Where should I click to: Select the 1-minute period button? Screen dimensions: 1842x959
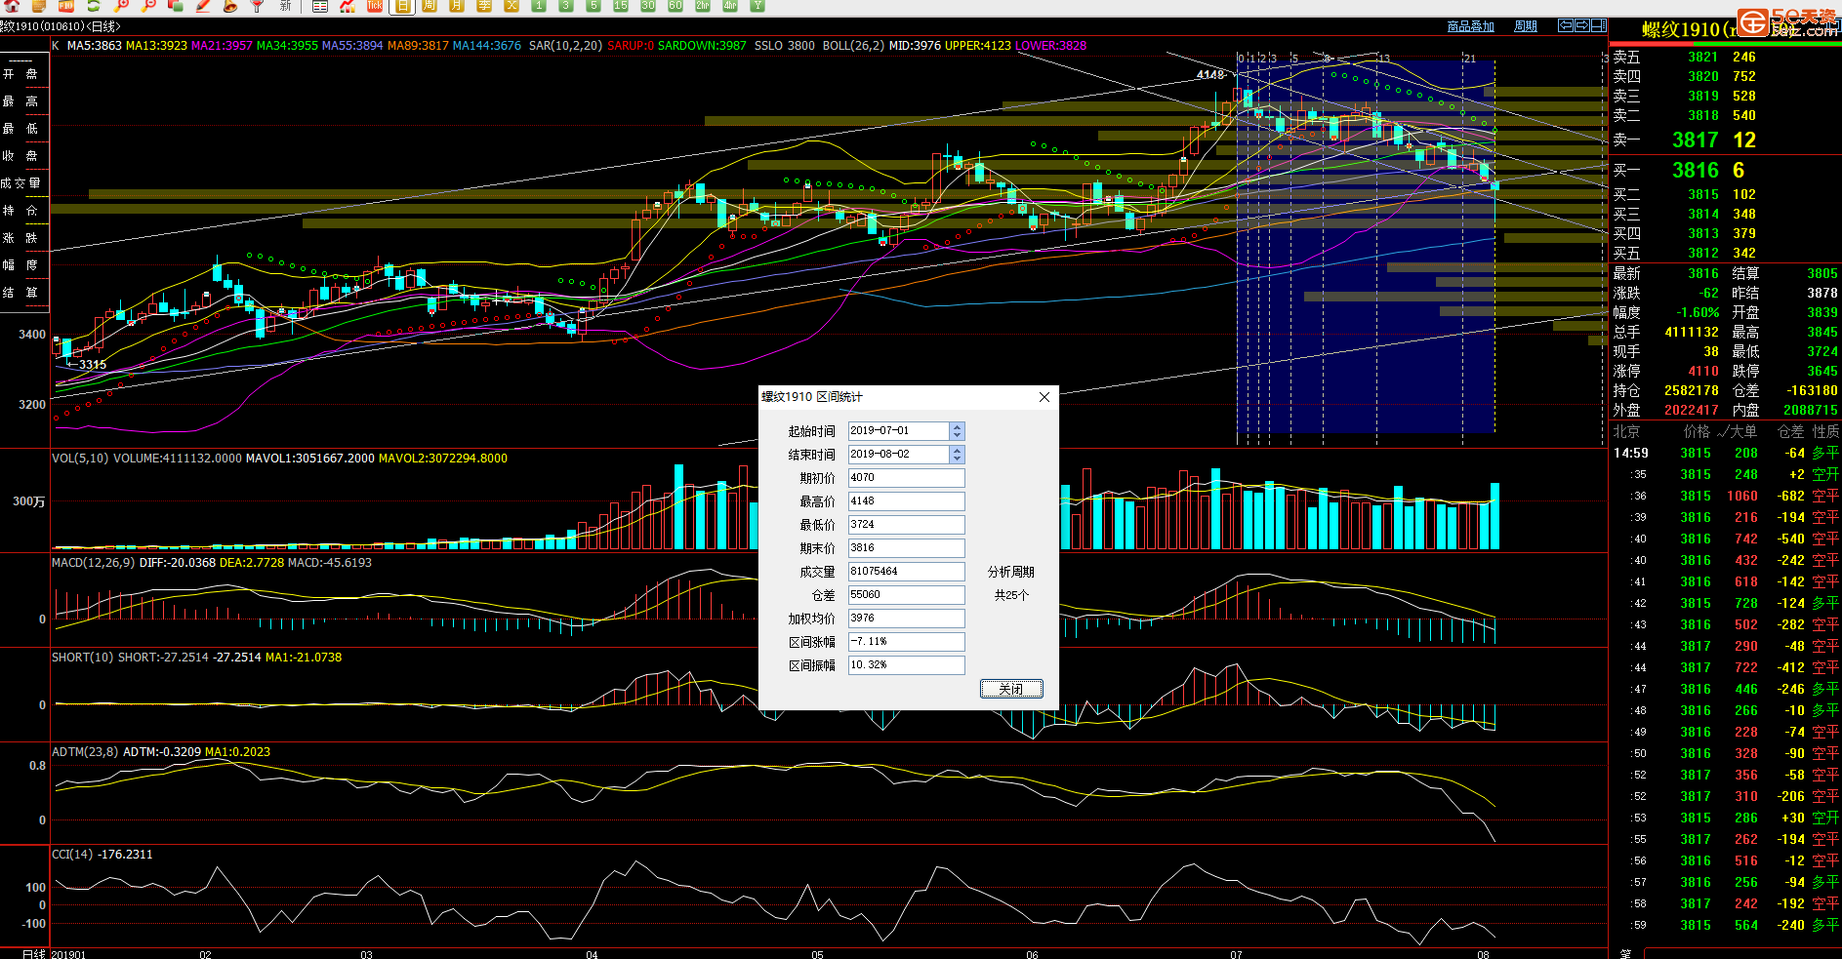pos(538,5)
